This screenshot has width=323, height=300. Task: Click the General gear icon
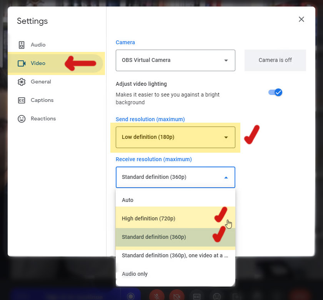click(22, 82)
